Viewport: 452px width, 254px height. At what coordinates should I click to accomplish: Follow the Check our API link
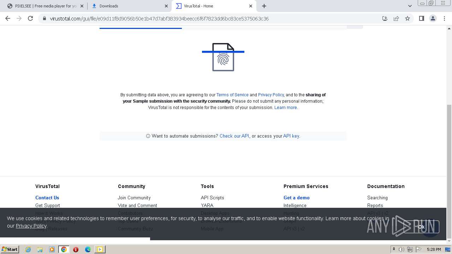coord(234,136)
